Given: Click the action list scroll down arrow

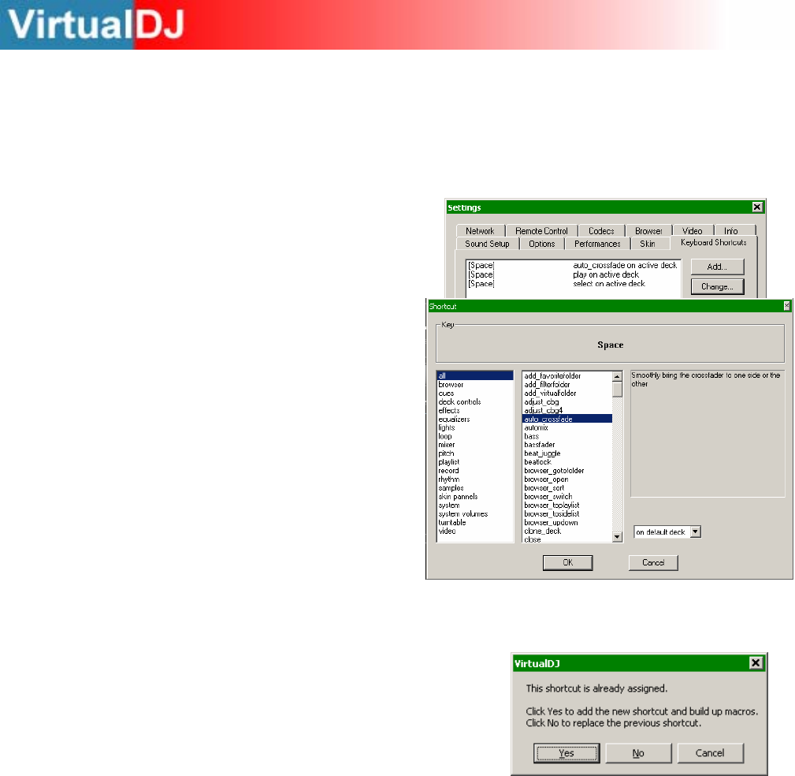Looking at the screenshot, I should 617,537.
